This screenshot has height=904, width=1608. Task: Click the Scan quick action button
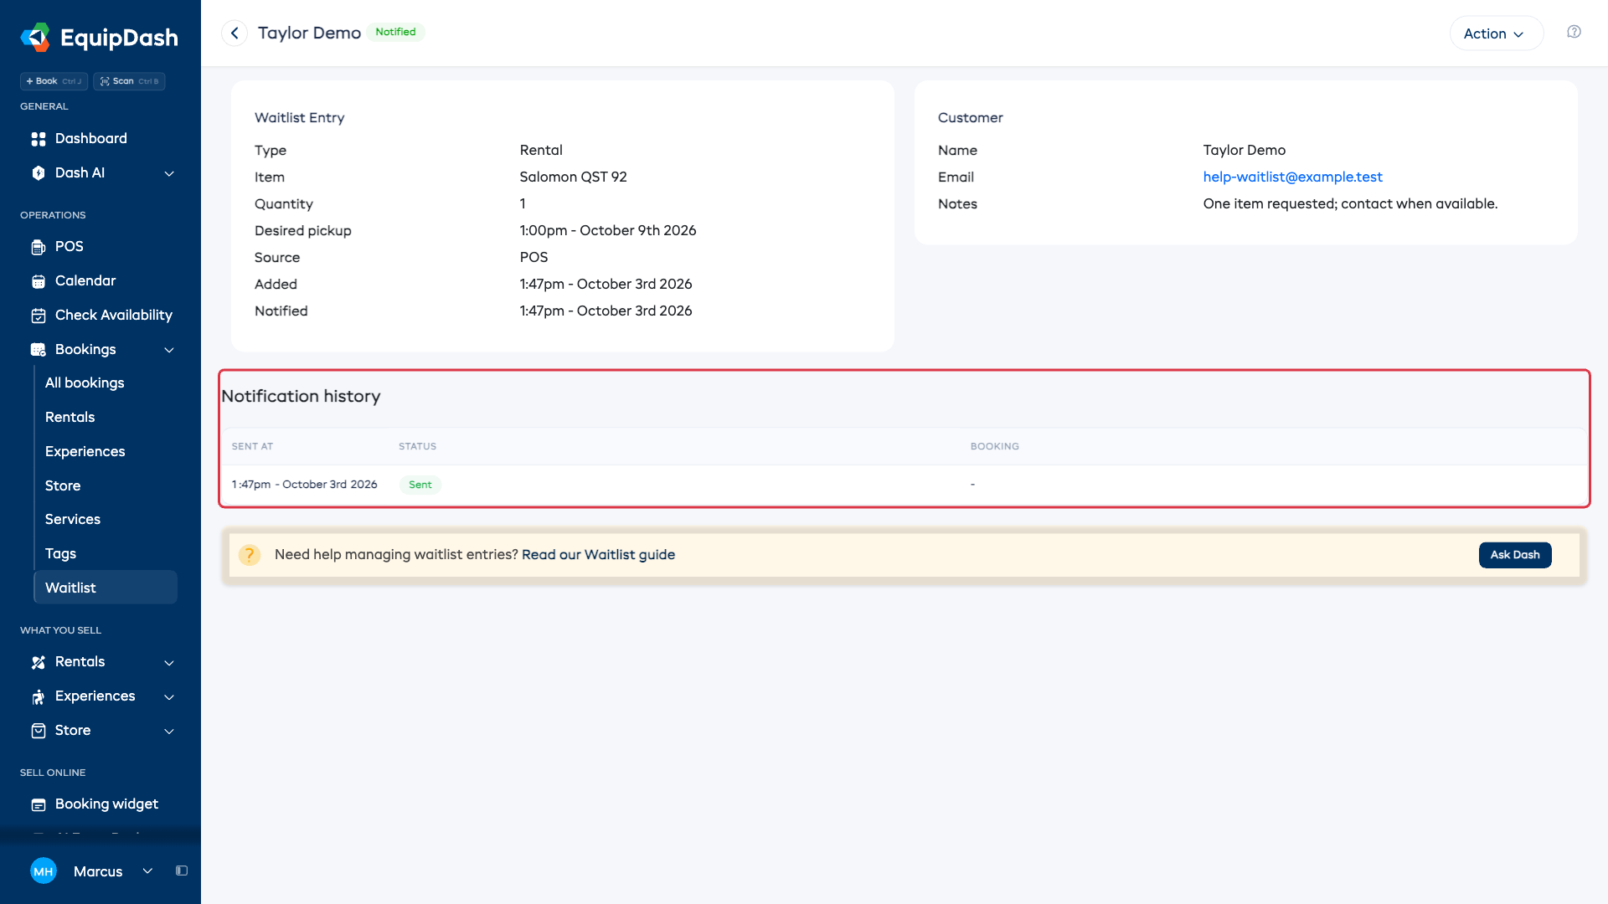129,81
